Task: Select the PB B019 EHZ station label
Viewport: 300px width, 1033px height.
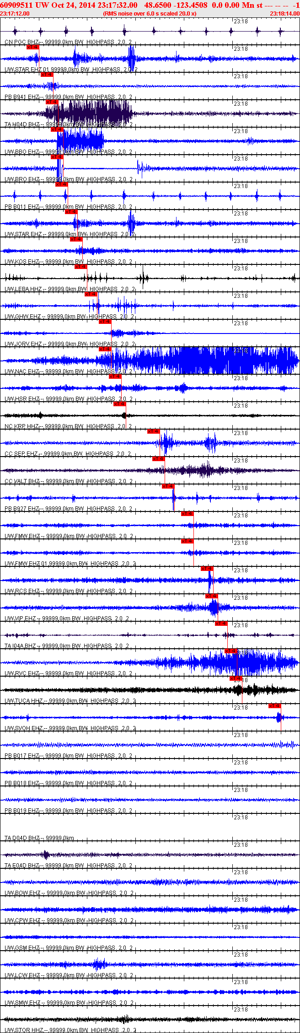Action: tap(69, 811)
